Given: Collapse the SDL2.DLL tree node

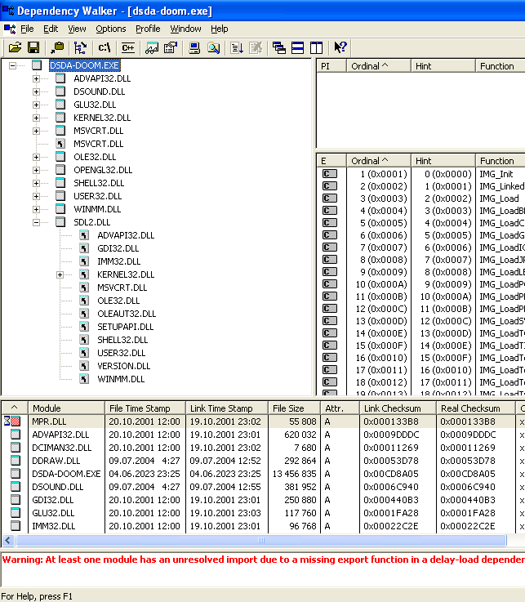Looking at the screenshot, I should [x=36, y=222].
